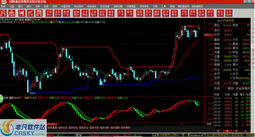The width and height of the screenshot is (255, 137).
Task: Open 财经日历 financial calendar button
Action: click(x=220, y=13)
